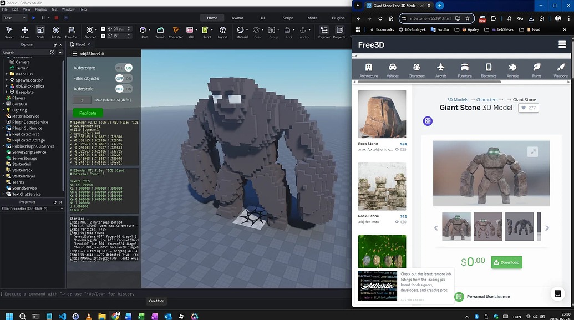Like the model with heart 277 button
The image size is (574, 320).
click(x=528, y=108)
